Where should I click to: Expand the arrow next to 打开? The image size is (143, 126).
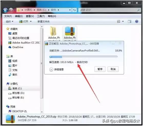click(31, 22)
